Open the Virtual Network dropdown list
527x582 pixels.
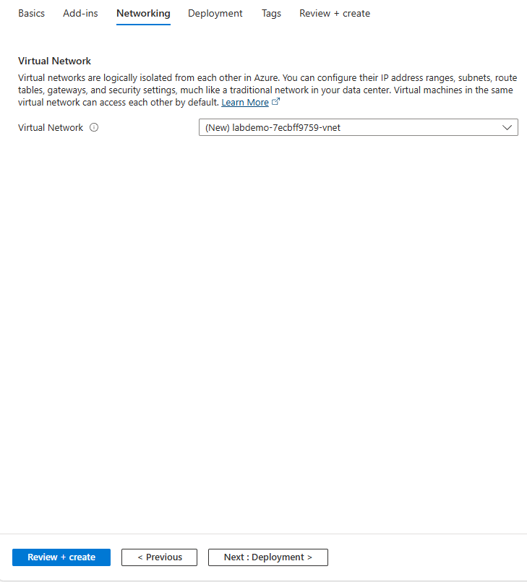(x=358, y=127)
